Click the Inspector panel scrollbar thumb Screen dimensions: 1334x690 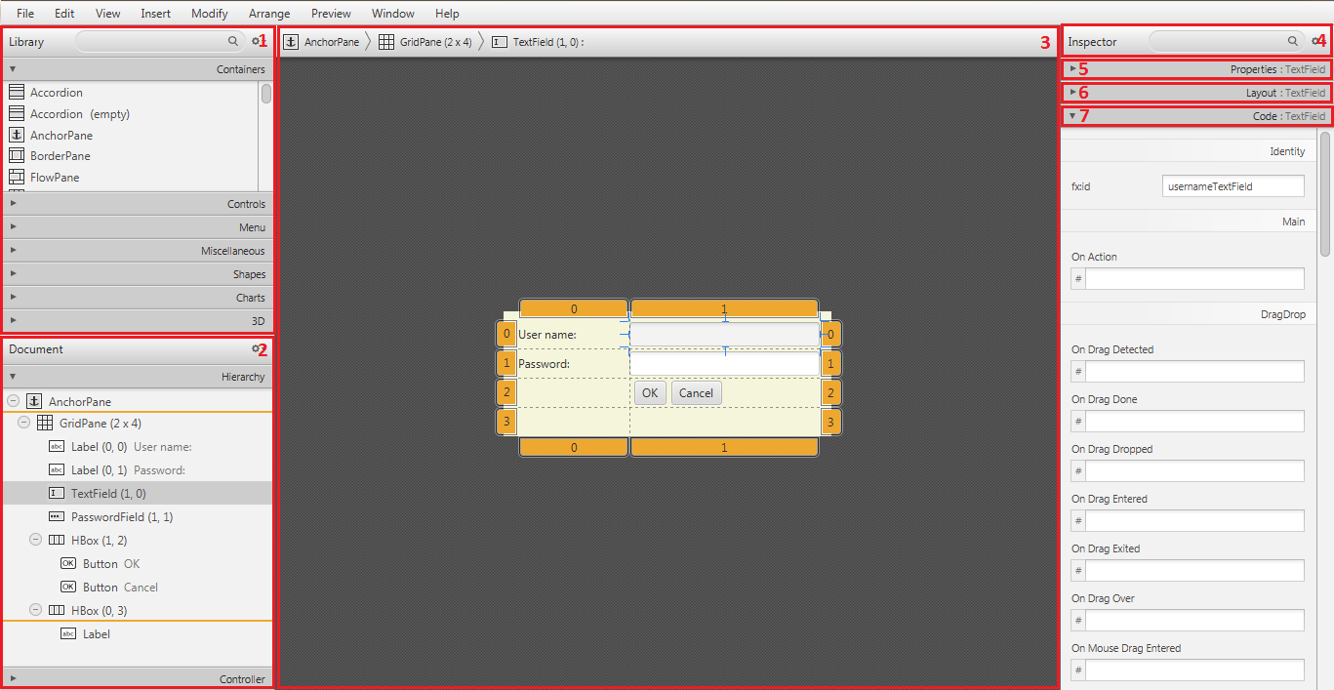1325,193
